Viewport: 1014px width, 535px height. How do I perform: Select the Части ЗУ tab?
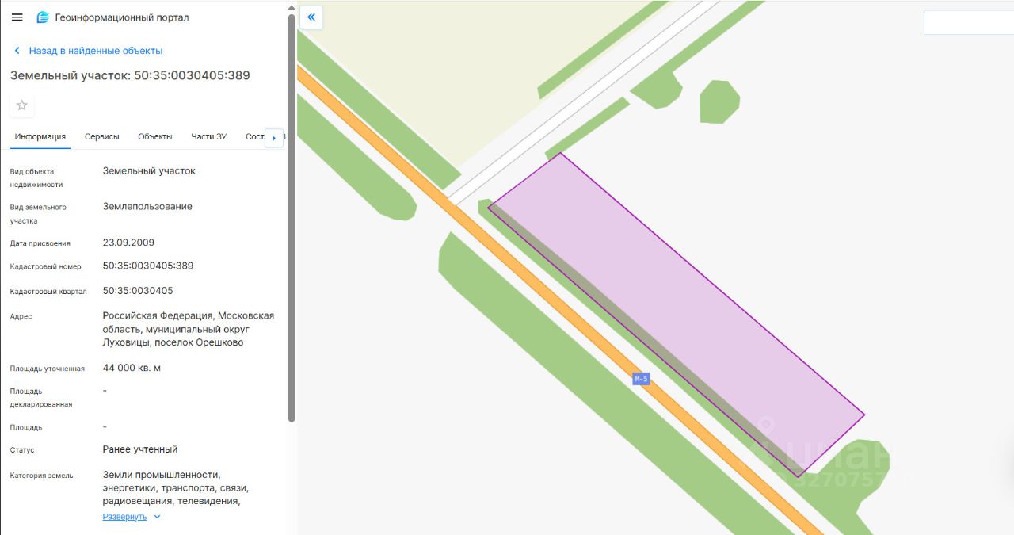(x=208, y=136)
